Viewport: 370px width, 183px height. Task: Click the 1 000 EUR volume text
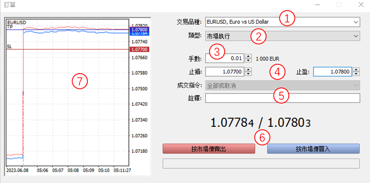(x=268, y=59)
